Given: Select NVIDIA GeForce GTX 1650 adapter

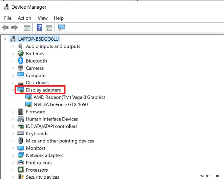Looking at the screenshot, I should (x=61, y=104).
